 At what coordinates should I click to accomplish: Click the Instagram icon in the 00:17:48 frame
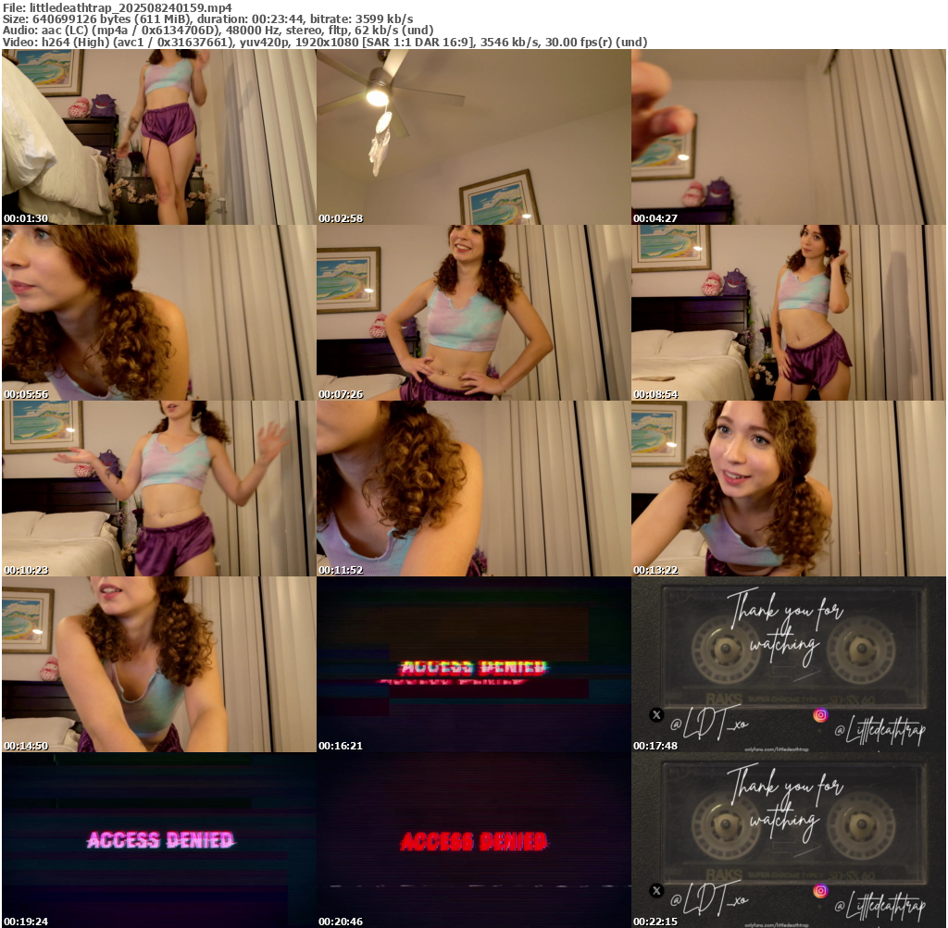[x=820, y=714]
